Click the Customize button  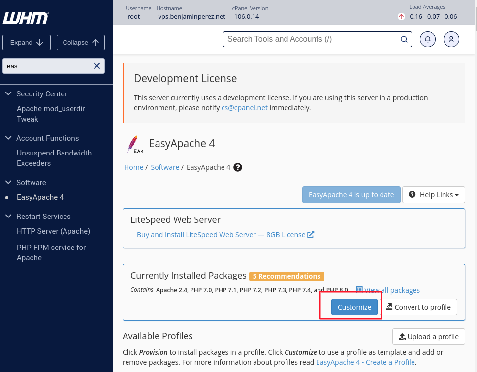(354, 307)
